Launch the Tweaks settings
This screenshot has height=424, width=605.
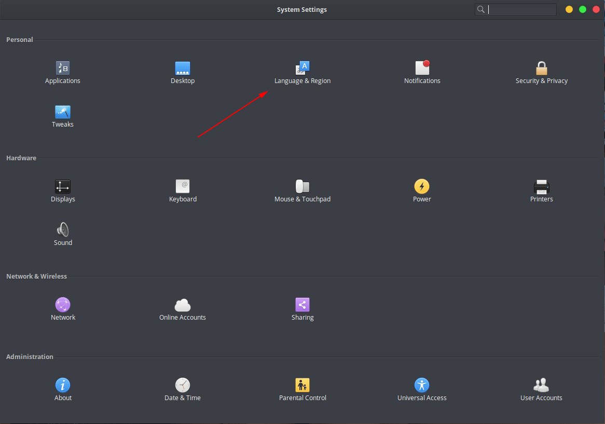click(63, 112)
